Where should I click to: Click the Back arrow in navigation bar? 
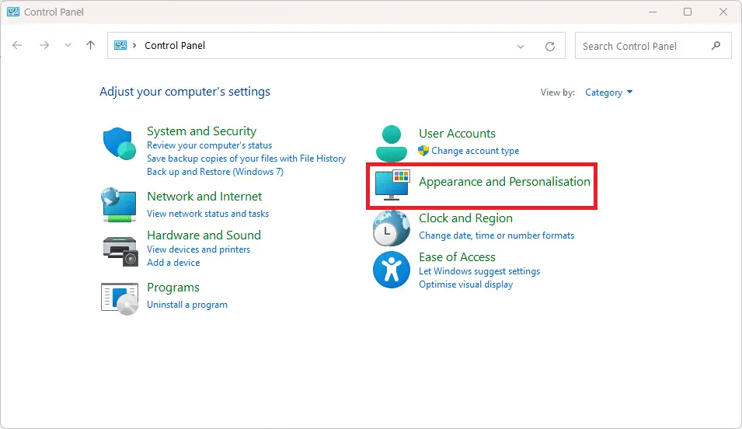[17, 45]
